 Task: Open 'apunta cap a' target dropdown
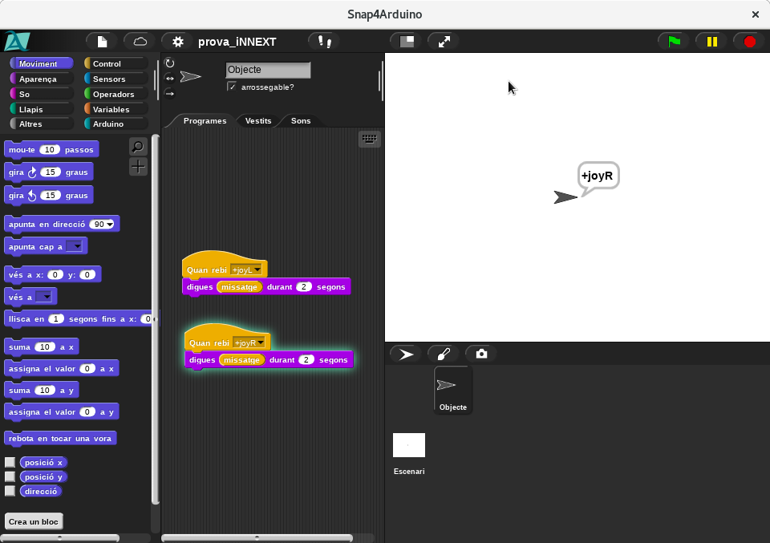[74, 246]
